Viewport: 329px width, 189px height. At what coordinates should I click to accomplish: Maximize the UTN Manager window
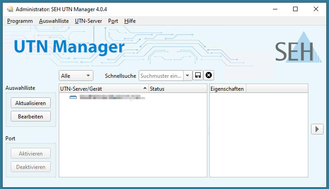tap(295, 9)
